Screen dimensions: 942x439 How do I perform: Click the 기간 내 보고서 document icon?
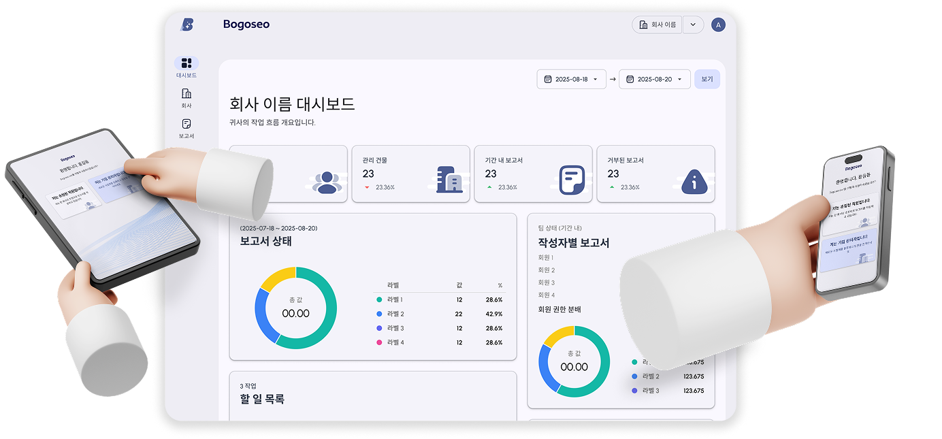572,180
